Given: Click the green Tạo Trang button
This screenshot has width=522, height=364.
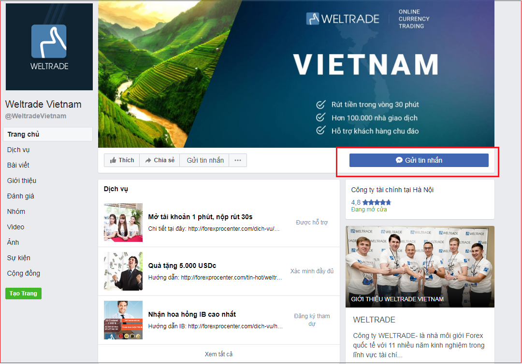Looking at the screenshot, I should point(23,294).
